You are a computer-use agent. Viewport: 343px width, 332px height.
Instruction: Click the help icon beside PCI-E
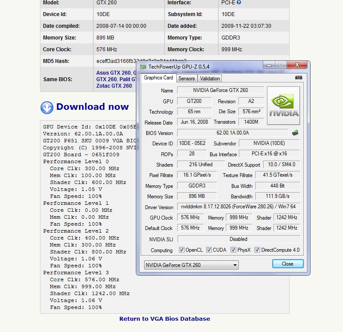click(239, 3)
